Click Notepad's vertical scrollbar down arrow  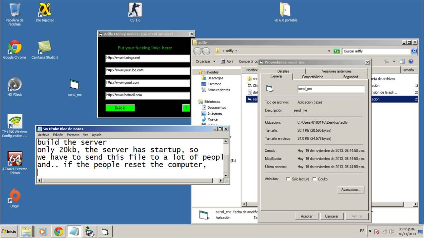(226, 175)
